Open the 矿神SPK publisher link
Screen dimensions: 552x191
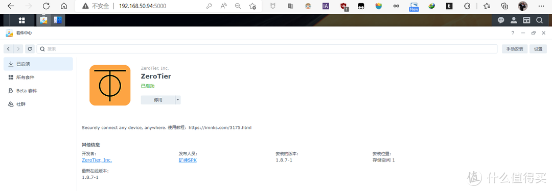[188, 160]
